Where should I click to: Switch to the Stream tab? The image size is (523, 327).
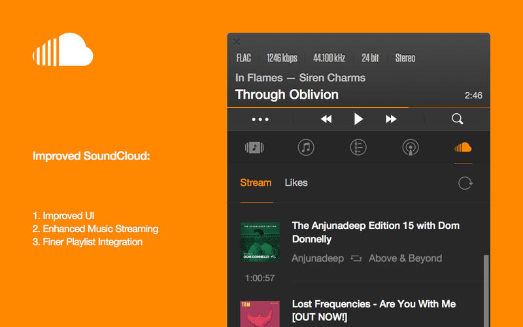pyautogui.click(x=256, y=183)
